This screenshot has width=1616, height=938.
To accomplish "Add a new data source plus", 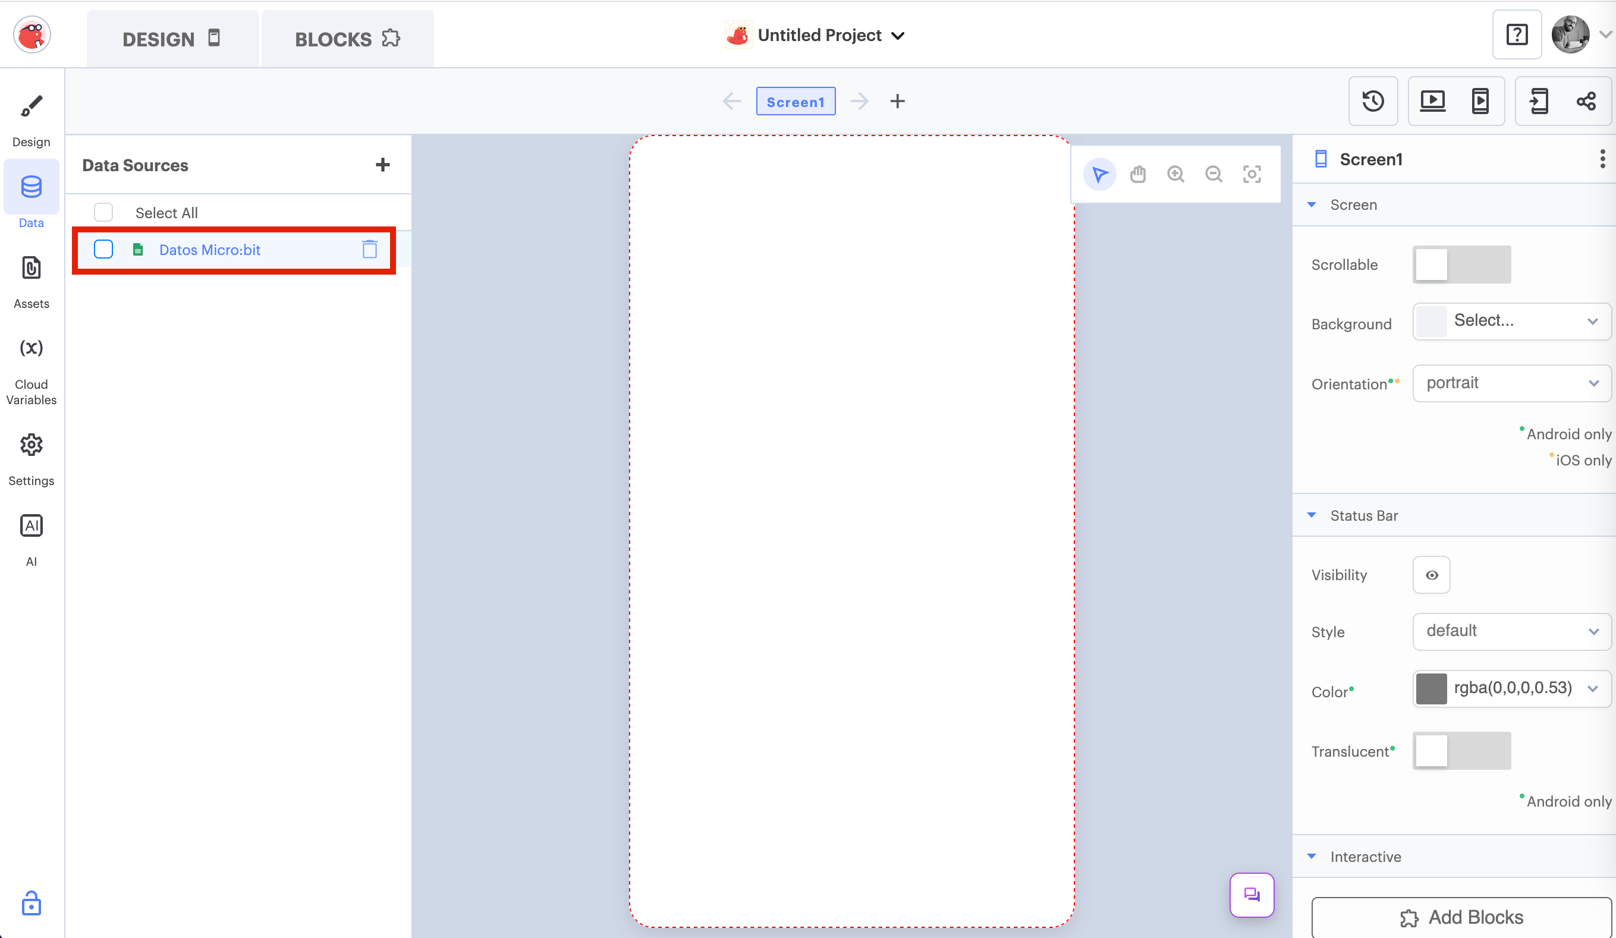I will [x=383, y=165].
